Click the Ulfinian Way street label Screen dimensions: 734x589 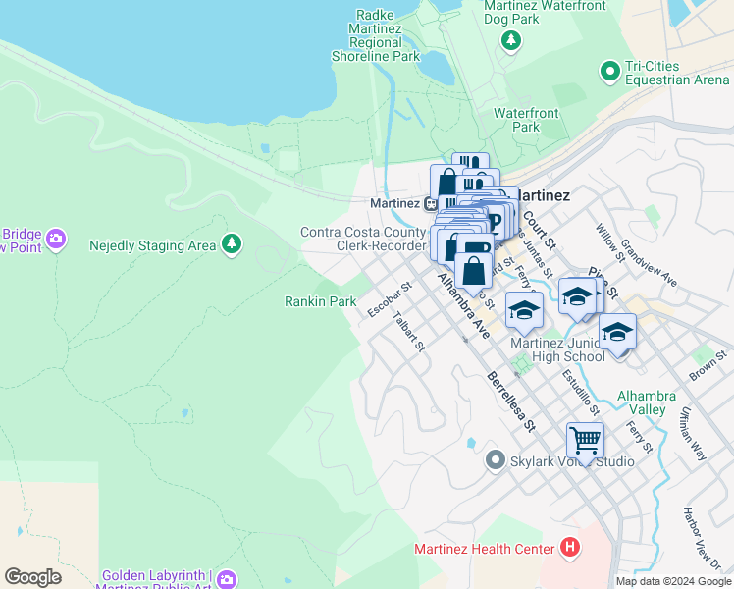[x=693, y=434]
